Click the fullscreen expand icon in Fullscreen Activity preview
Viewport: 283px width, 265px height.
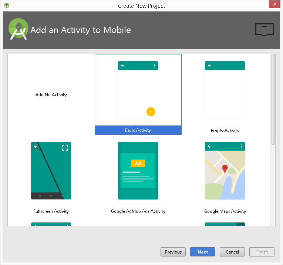tap(65, 148)
